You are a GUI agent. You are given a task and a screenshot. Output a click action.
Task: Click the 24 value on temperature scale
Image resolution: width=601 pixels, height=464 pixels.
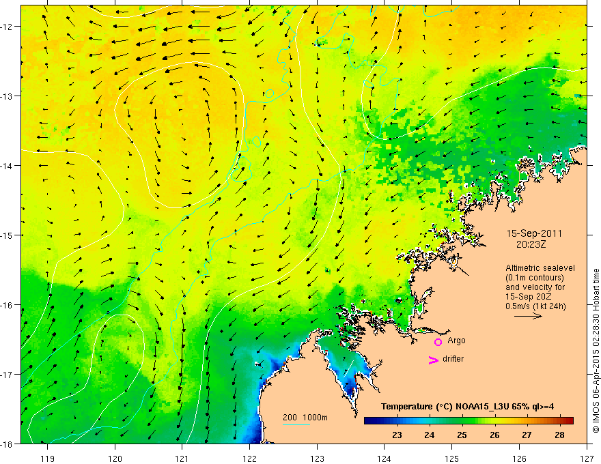[x=430, y=435]
